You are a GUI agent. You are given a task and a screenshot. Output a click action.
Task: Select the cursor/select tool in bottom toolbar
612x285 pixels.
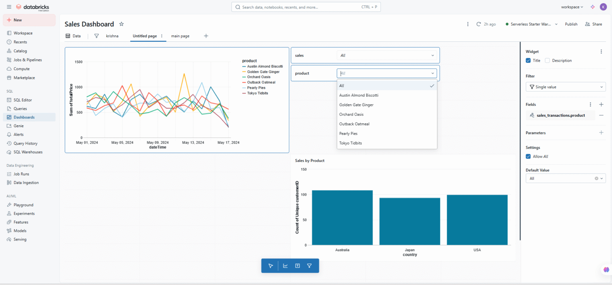click(x=271, y=265)
